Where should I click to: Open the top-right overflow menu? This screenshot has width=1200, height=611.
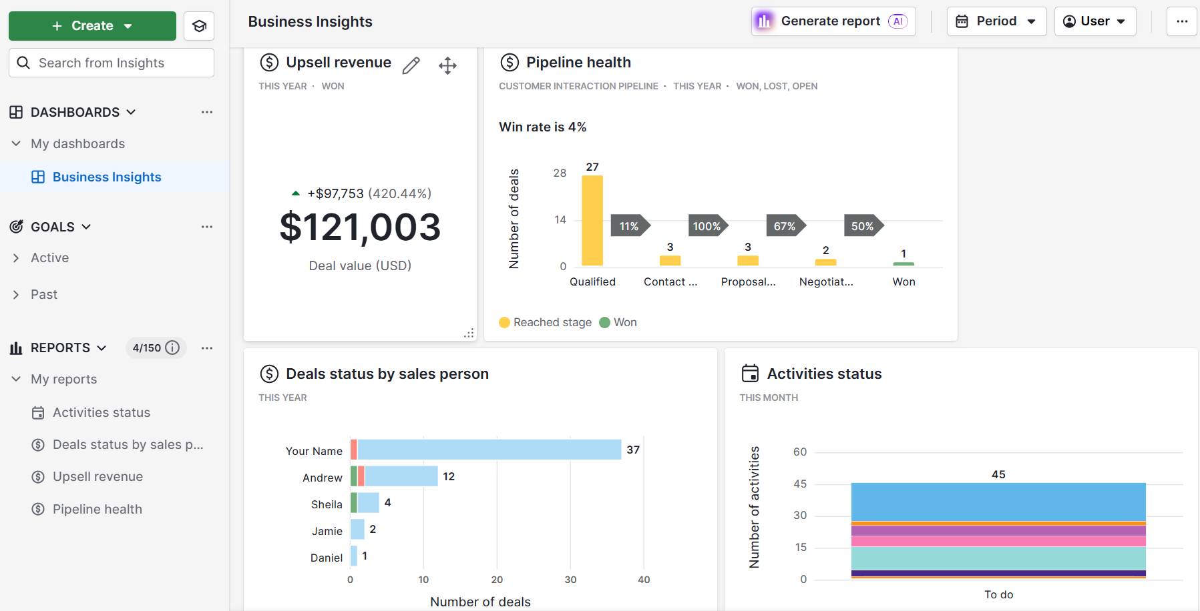(x=1182, y=21)
